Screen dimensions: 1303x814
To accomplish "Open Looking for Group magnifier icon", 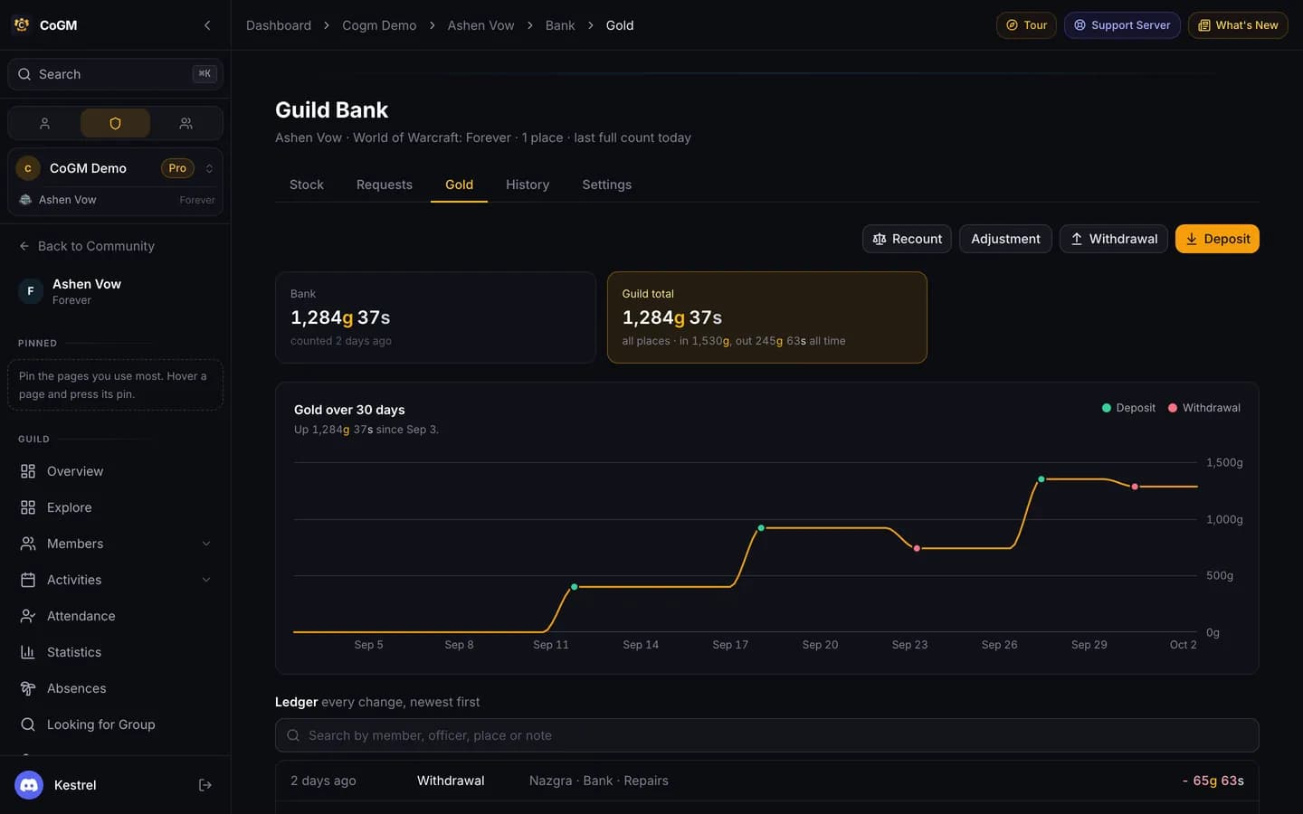I will [28, 724].
